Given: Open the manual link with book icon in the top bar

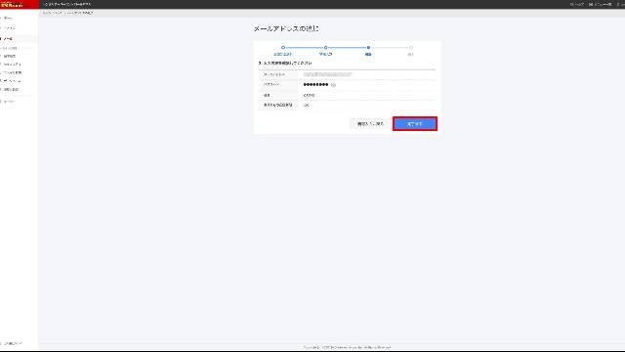Looking at the screenshot, I should tap(601, 4).
